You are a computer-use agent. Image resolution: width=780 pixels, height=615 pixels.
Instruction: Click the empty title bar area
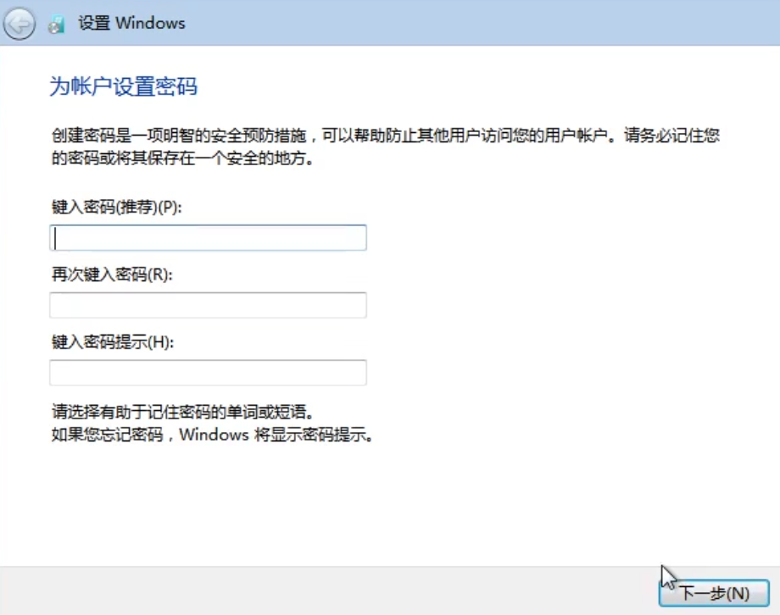pos(424,23)
